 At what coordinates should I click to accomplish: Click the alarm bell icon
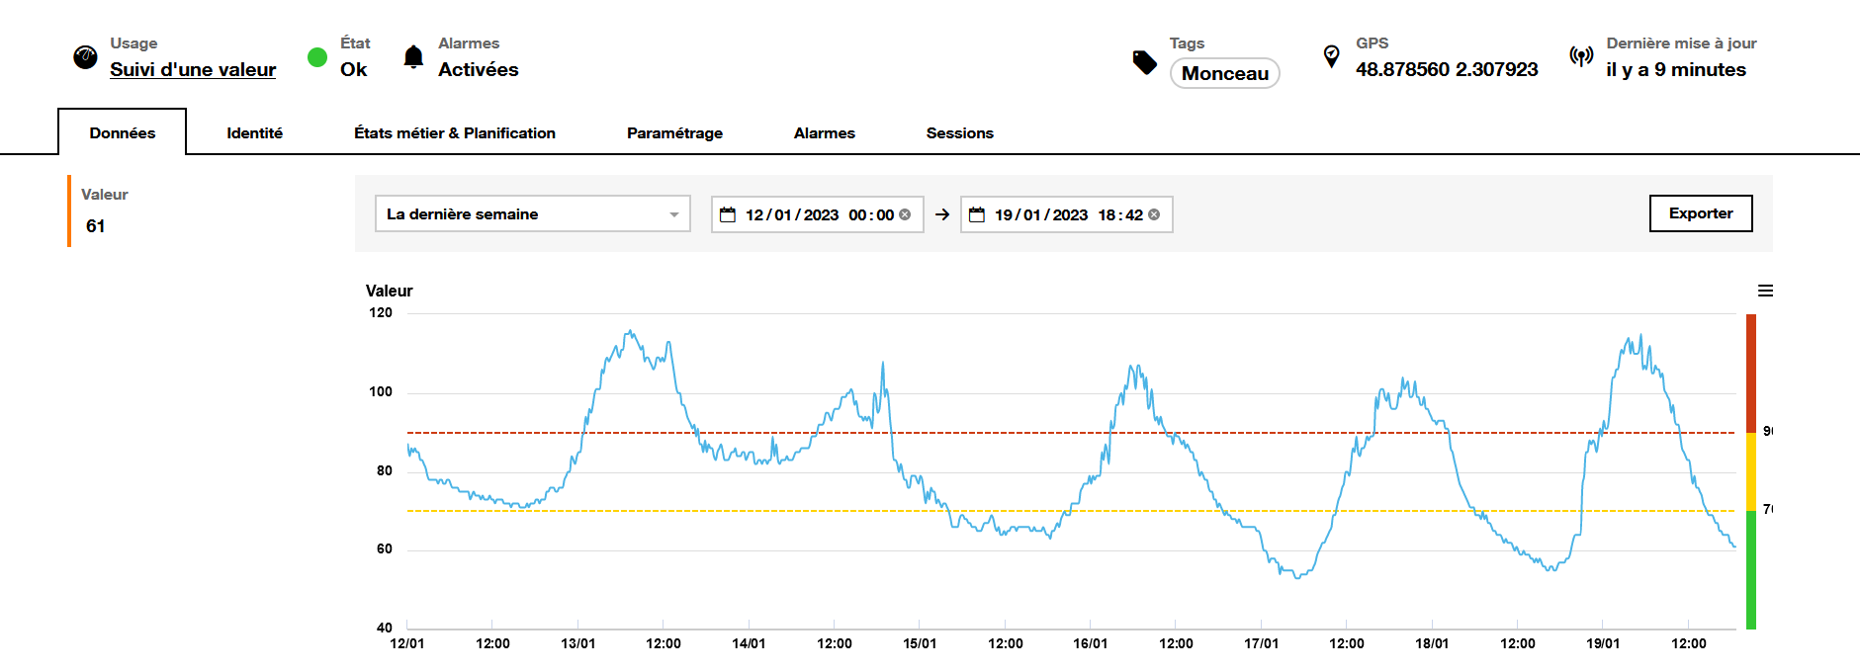[413, 57]
